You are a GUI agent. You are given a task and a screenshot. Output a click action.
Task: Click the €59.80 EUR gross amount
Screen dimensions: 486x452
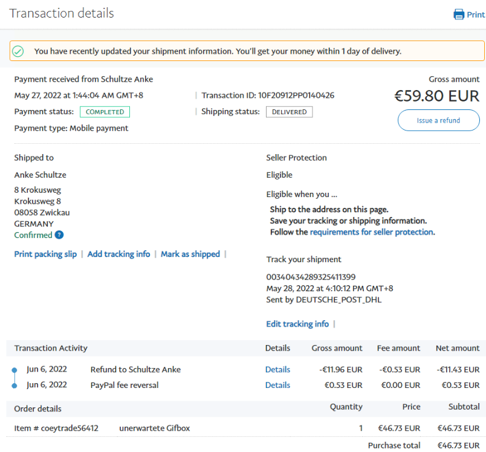(x=436, y=96)
